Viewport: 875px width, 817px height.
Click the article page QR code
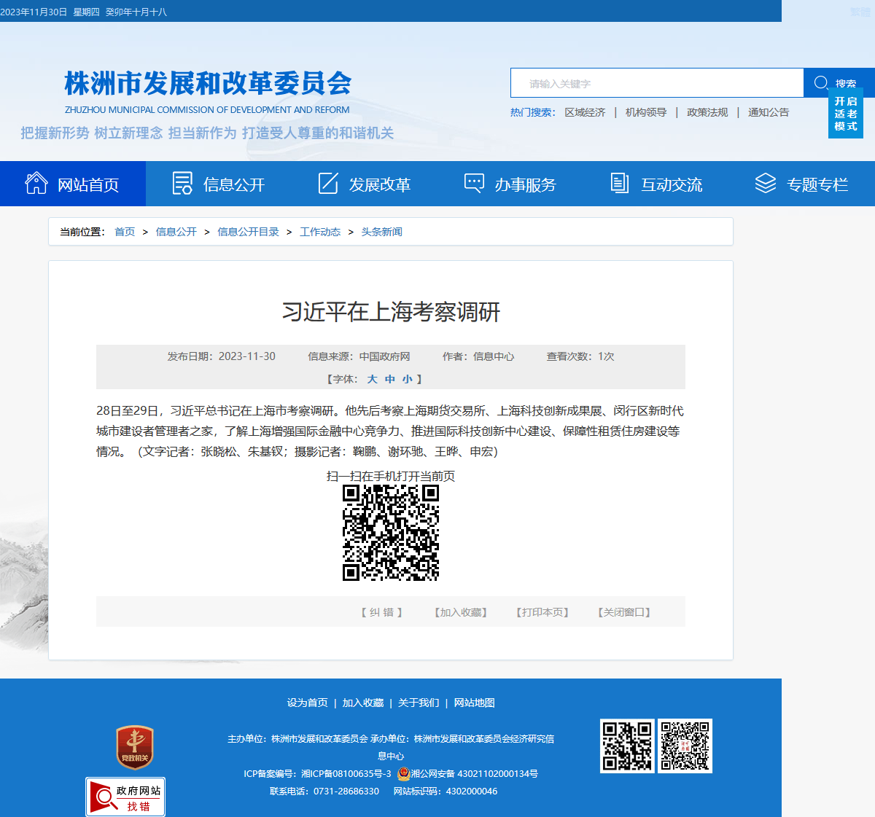(391, 533)
